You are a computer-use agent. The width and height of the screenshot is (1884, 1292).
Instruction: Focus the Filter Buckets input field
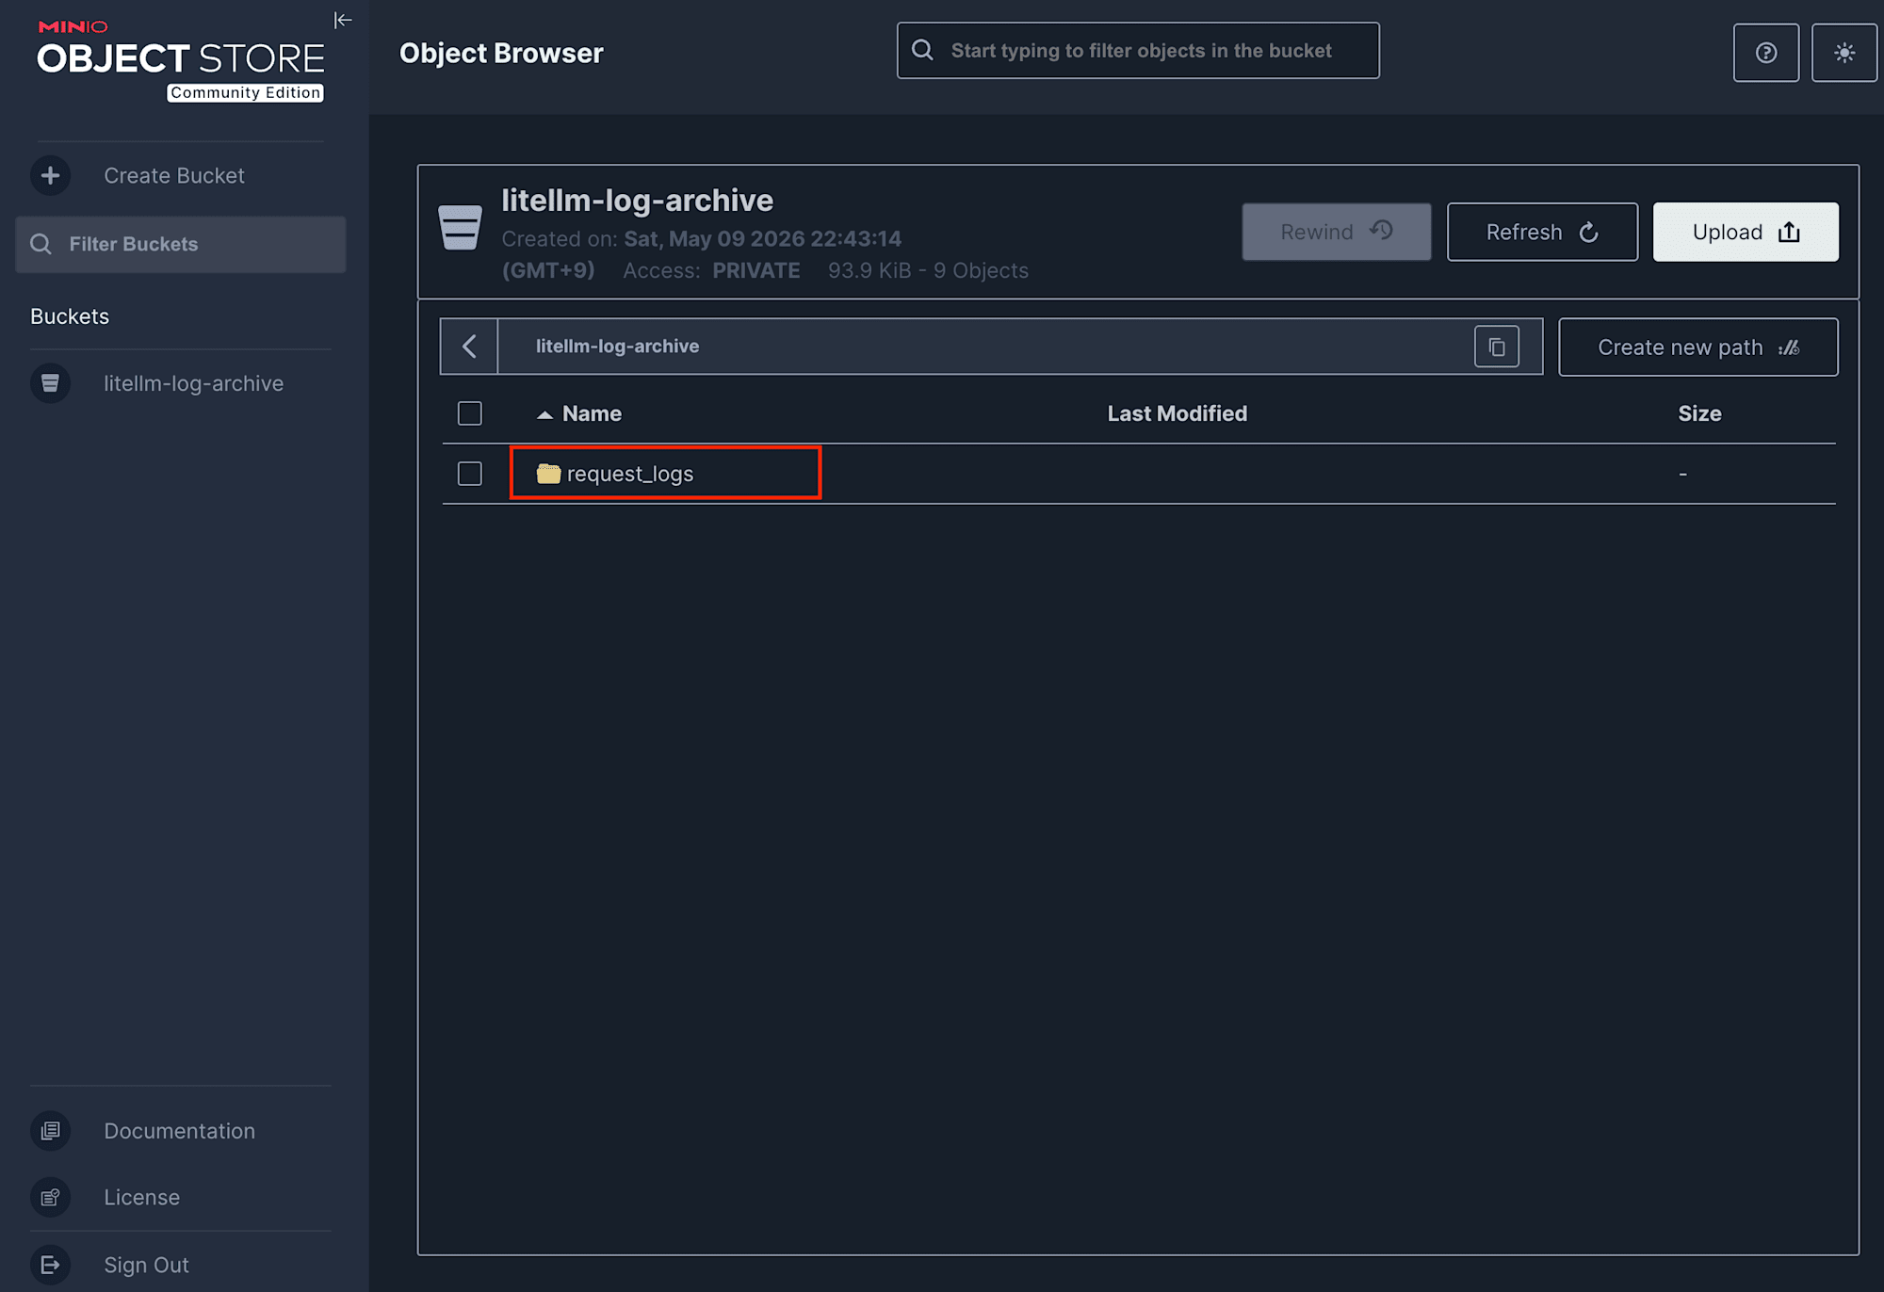point(181,245)
